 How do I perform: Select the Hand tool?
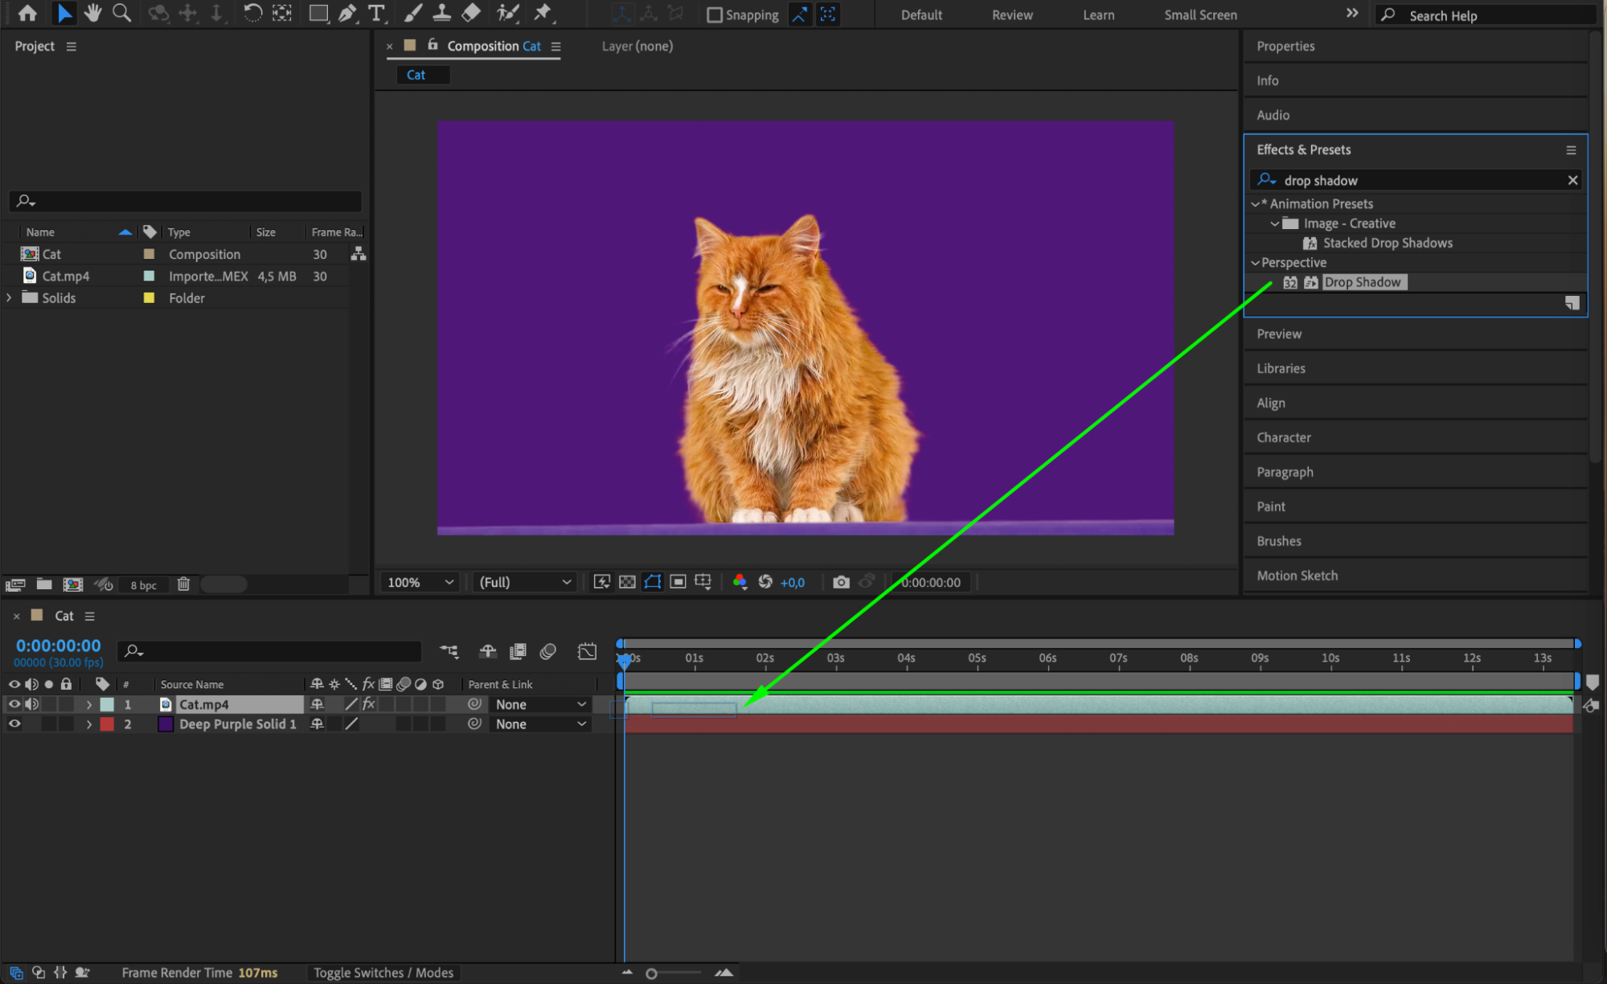pos(93,13)
